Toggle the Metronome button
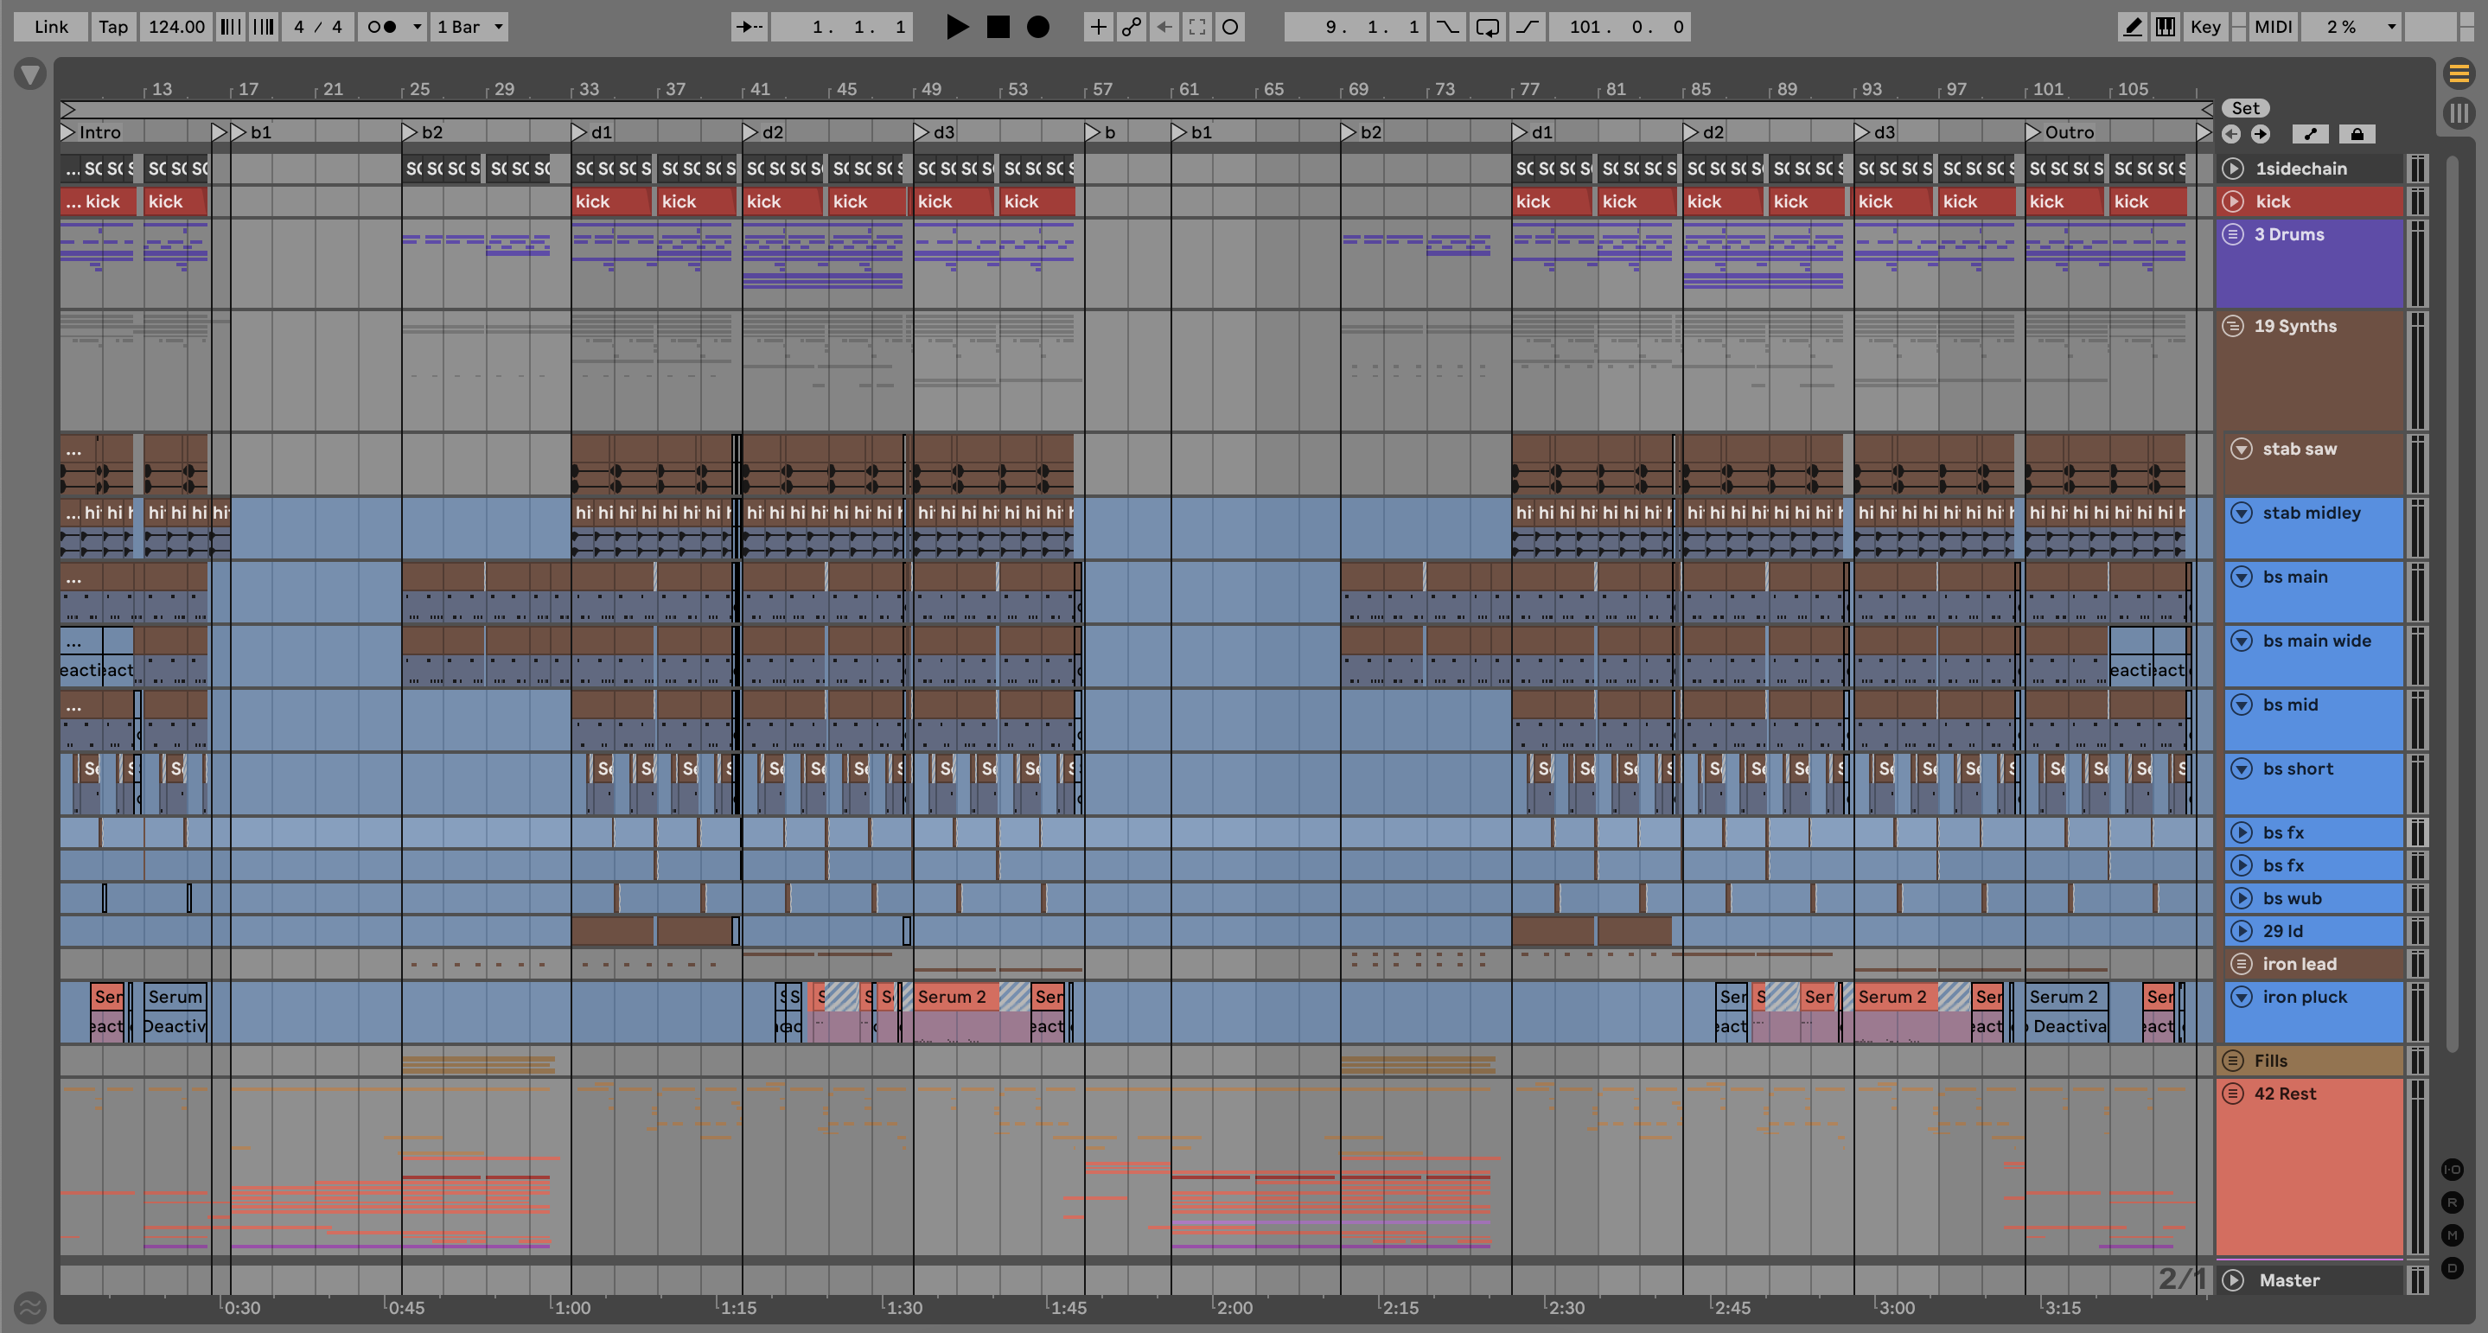 tap(384, 27)
